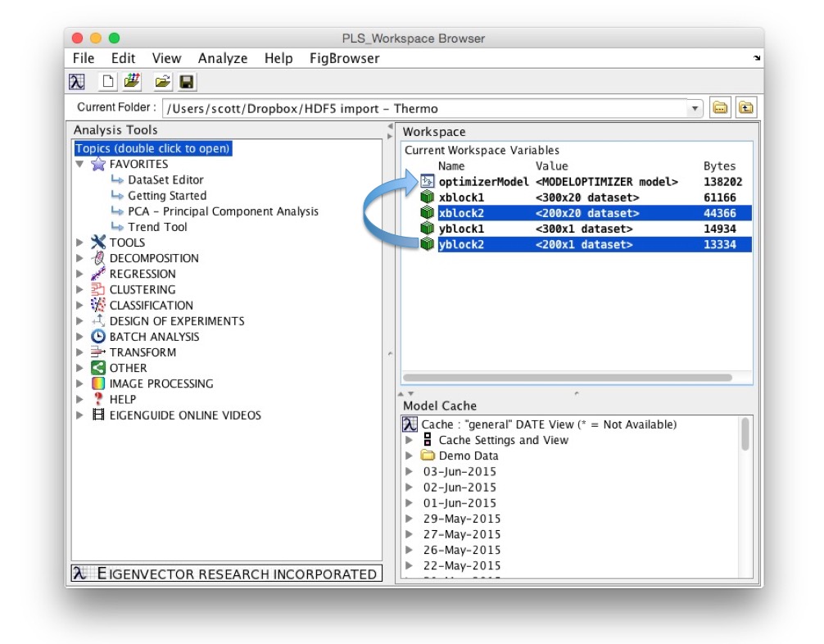Screen dimensions: 824x644
Task: Click the Model Cache vertical scrollbar
Action: tap(745, 434)
